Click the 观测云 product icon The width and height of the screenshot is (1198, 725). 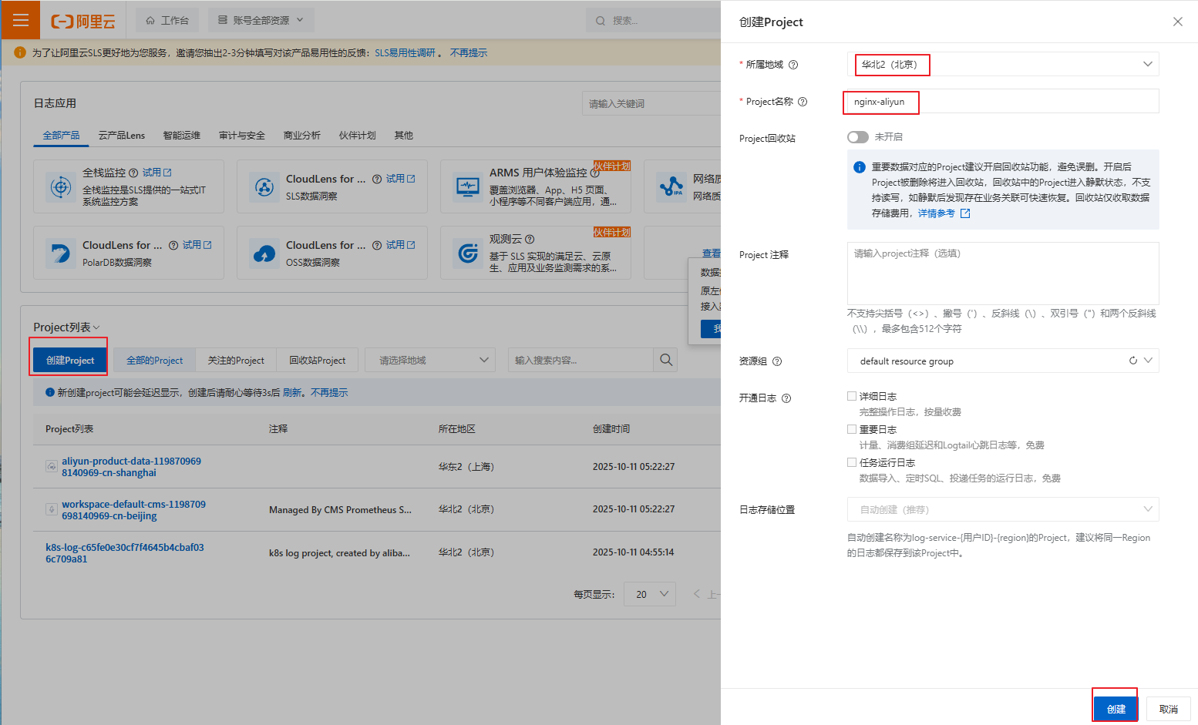point(467,253)
